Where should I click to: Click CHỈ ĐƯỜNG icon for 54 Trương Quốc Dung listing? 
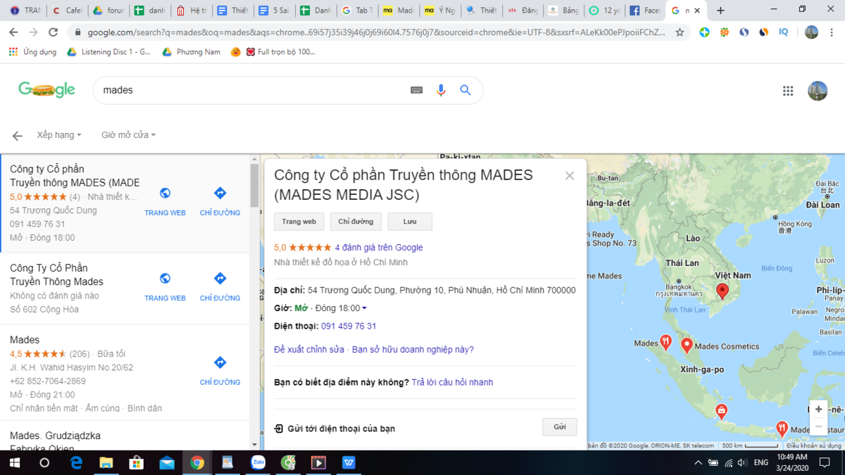click(220, 194)
